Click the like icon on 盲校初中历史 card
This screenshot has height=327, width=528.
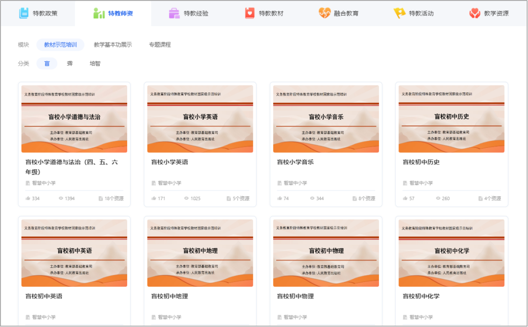[405, 198]
